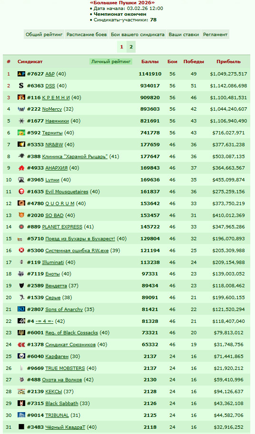Open the PLANET EXPRESS syndicate link
The width and height of the screenshot is (255, 434).
62,227
